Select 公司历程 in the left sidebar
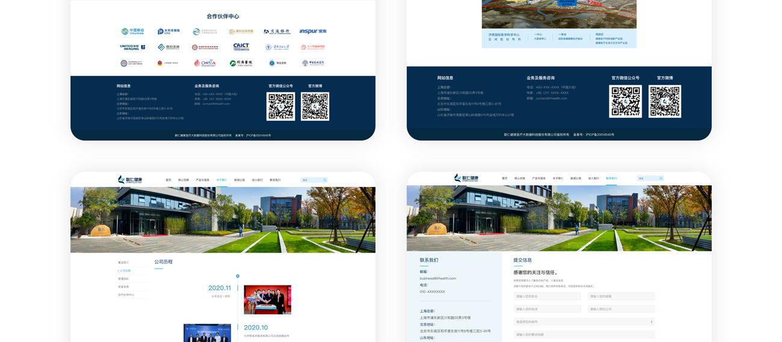Screen dimensions: 782x342 click(125, 271)
